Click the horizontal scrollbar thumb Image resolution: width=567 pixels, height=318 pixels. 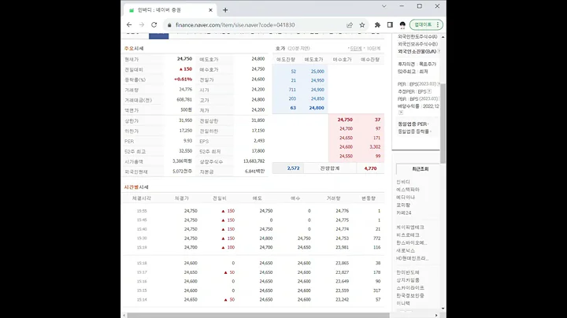[x=258, y=315]
